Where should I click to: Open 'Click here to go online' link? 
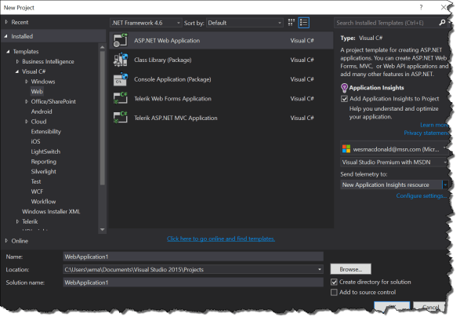coord(221,239)
